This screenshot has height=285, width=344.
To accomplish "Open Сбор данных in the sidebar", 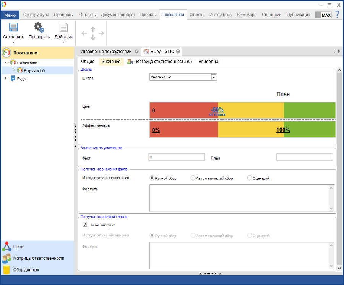I will point(26,270).
